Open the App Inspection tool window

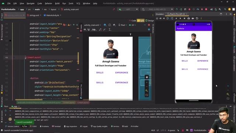[x=70, y=126]
